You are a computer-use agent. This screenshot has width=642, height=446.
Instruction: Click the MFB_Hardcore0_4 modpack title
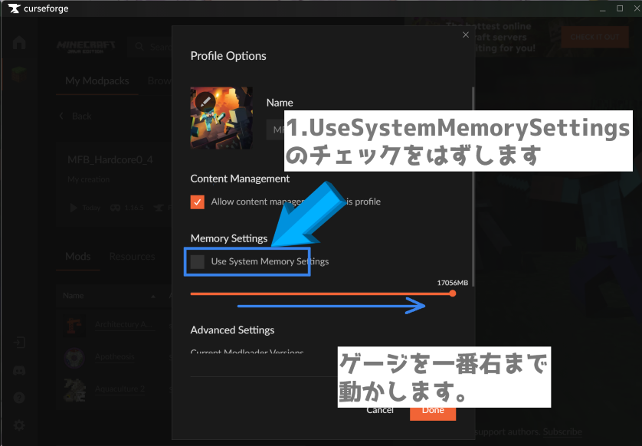coord(110,159)
